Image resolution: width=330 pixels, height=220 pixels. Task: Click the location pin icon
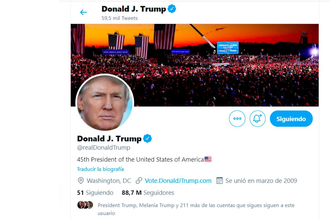click(81, 181)
